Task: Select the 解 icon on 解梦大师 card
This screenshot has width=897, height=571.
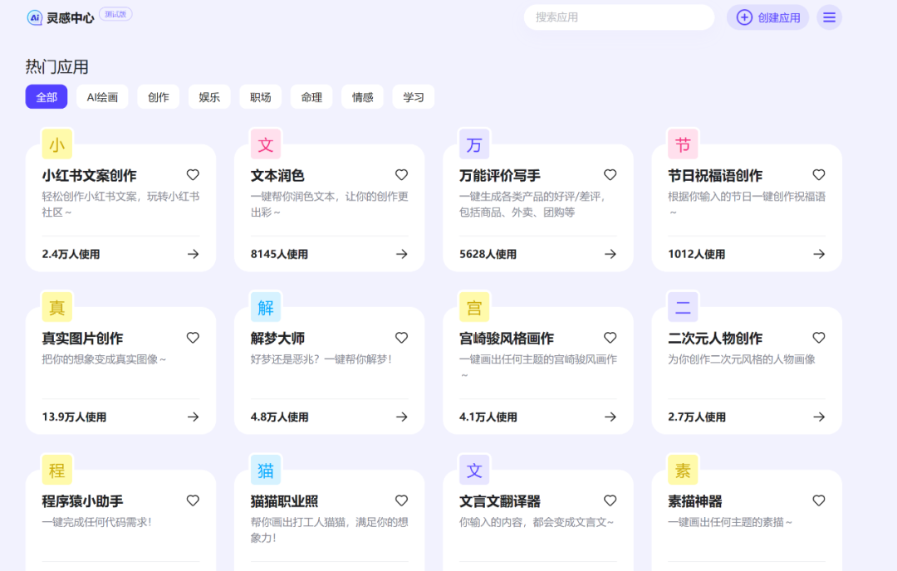Action: click(265, 306)
